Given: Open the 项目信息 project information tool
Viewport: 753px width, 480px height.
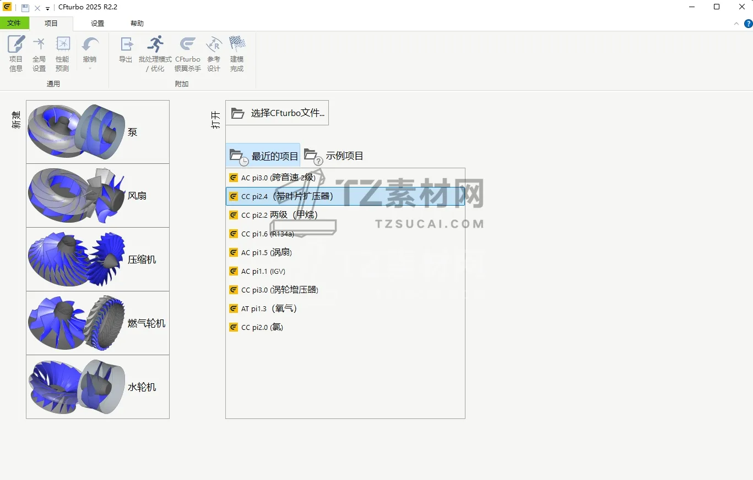Looking at the screenshot, I should point(16,54).
